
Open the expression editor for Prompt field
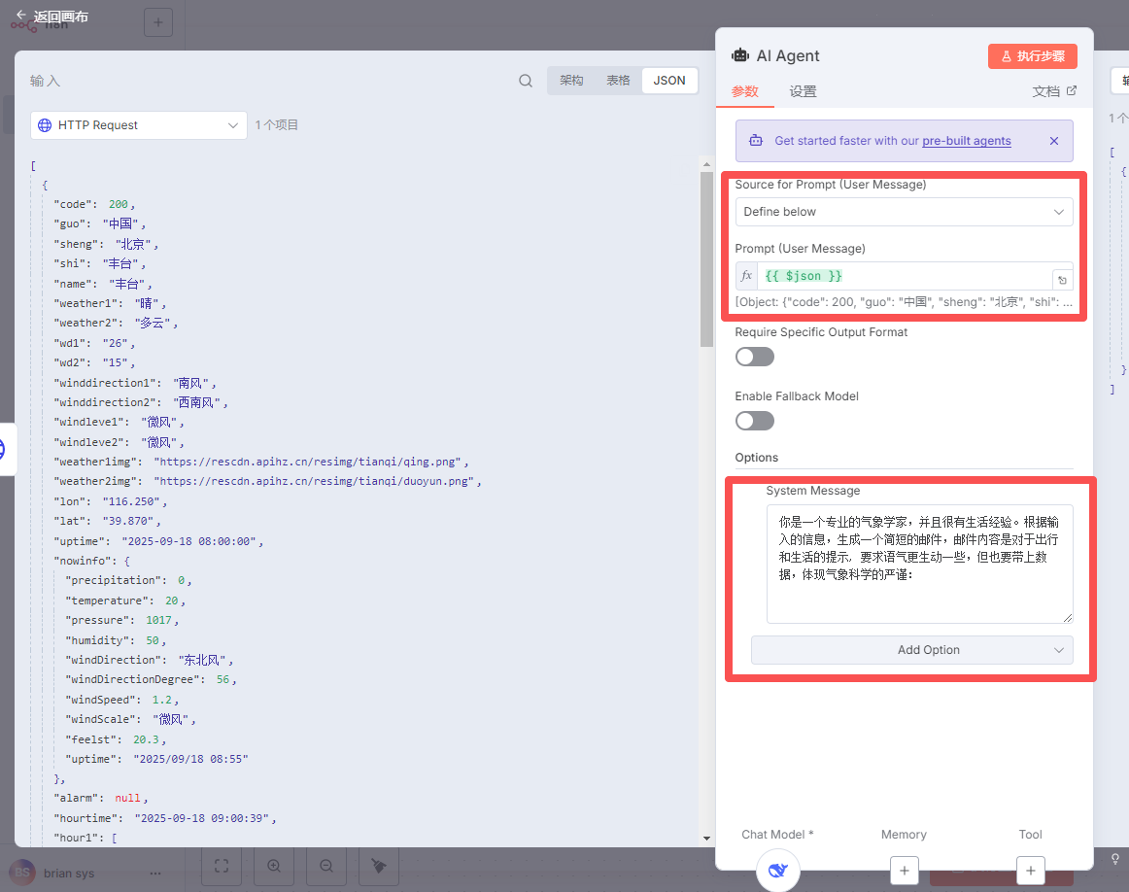1063,280
